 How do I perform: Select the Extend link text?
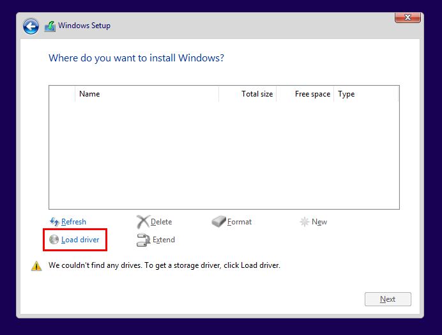pos(164,240)
